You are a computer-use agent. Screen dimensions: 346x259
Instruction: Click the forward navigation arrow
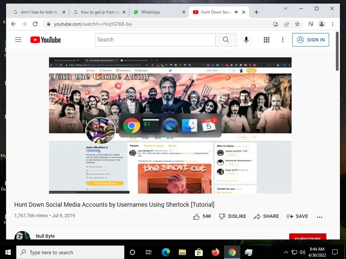[24, 24]
